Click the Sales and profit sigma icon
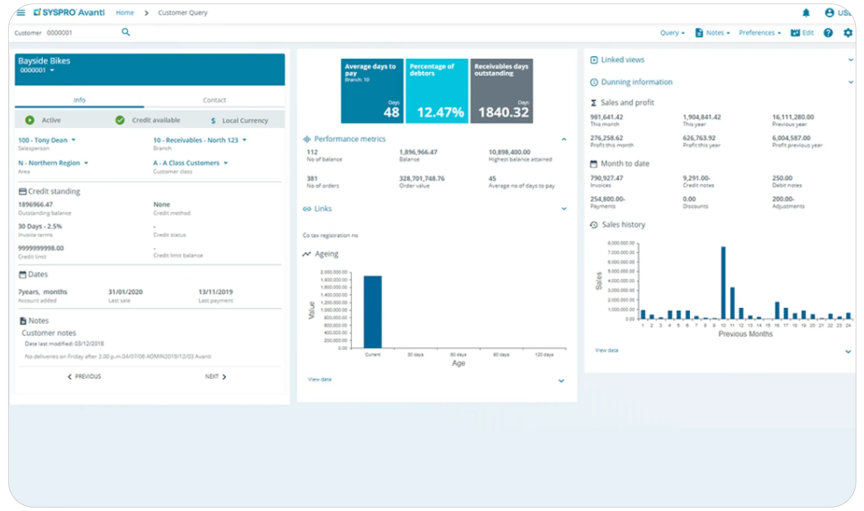 pos(594,103)
